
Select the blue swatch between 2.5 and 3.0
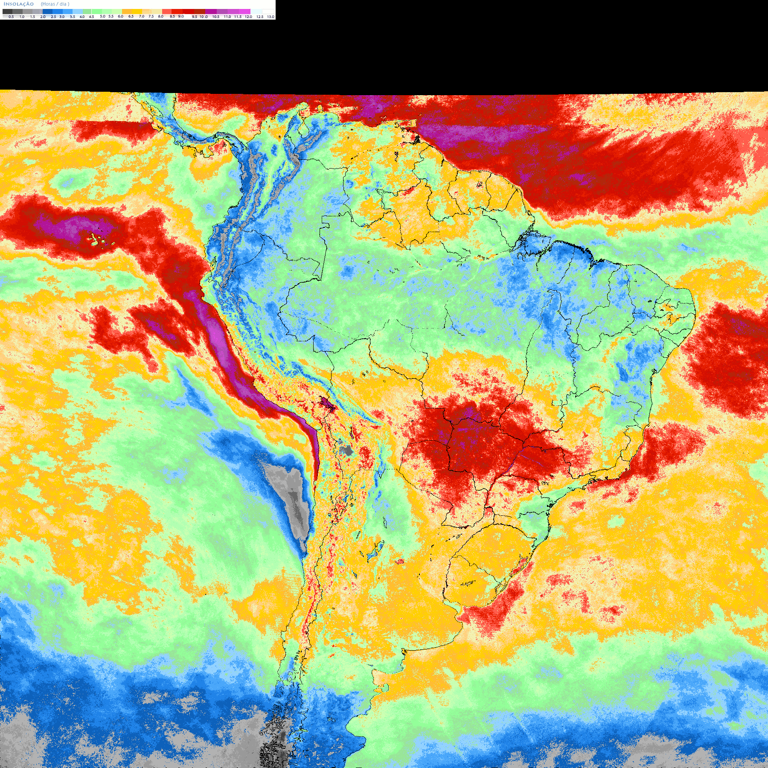click(58, 12)
